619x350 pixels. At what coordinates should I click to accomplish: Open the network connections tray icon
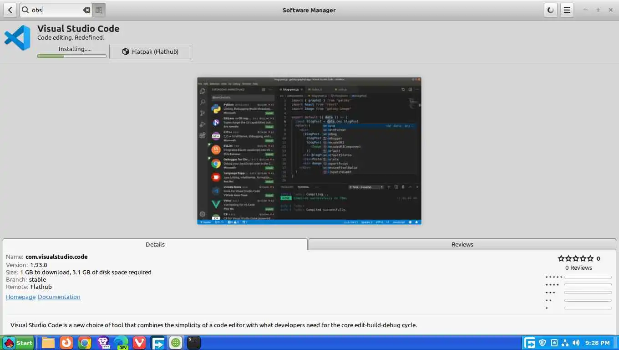(x=565, y=343)
